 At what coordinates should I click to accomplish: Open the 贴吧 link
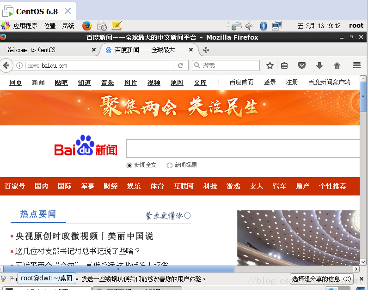pyautogui.click(x=61, y=83)
